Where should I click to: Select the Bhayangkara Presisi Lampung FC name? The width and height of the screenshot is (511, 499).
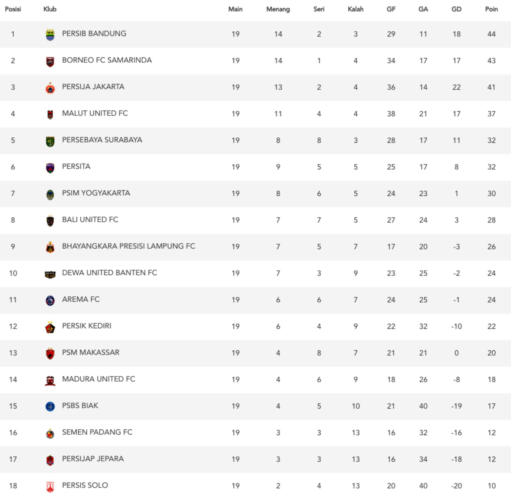point(129,246)
